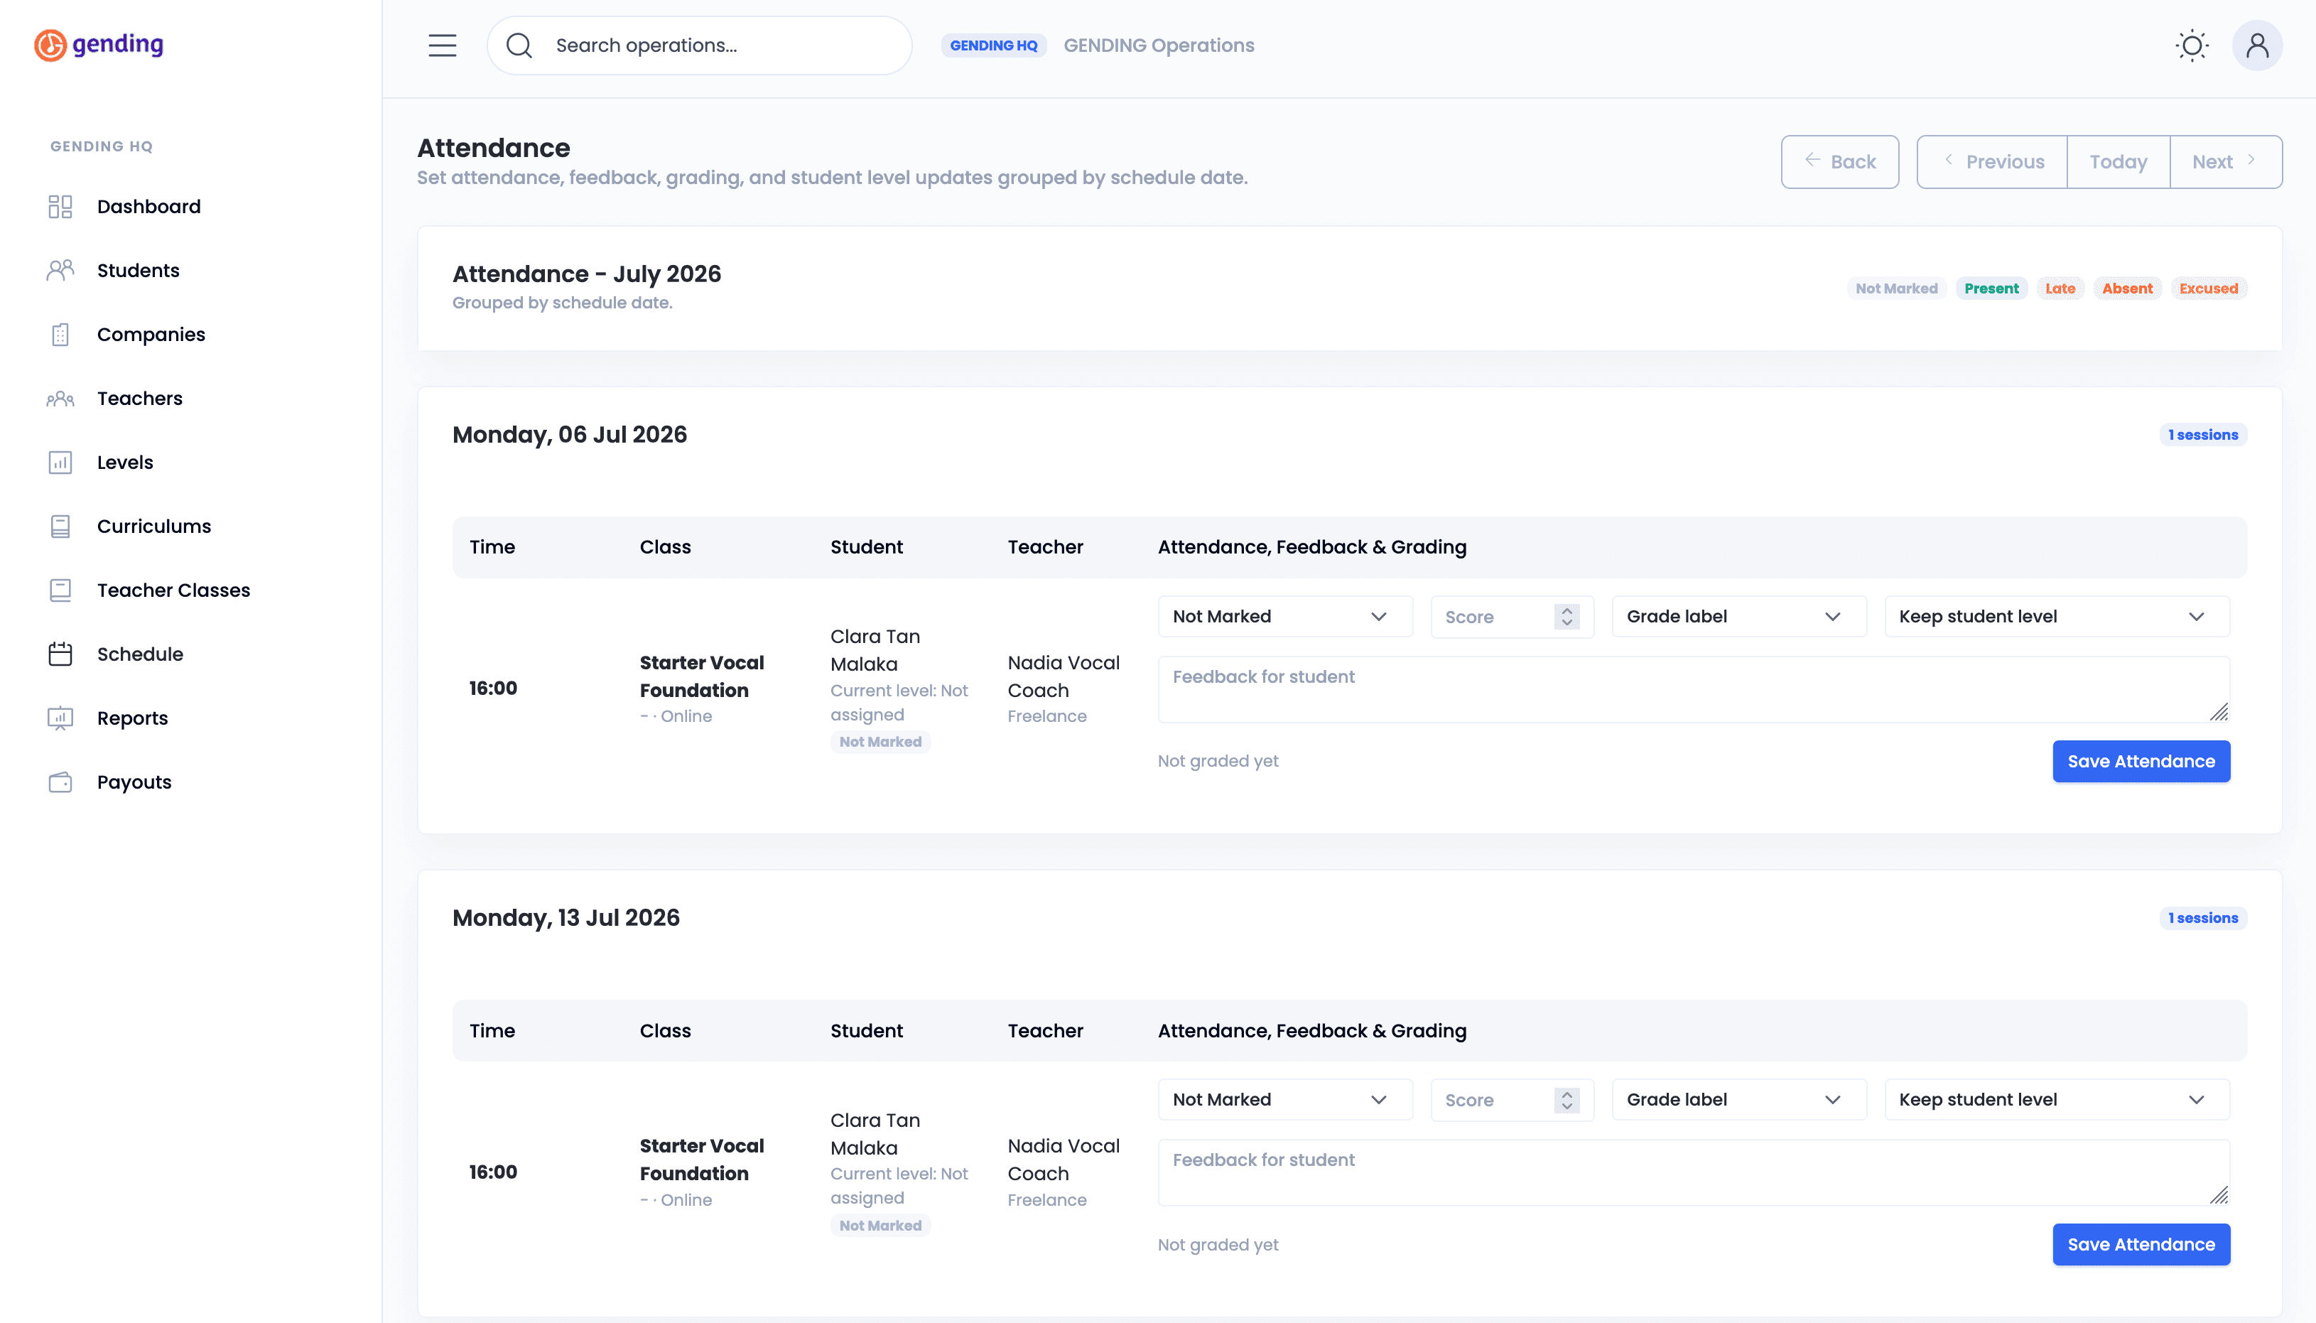
Task: Focus the Search operations field
Action: (x=699, y=45)
